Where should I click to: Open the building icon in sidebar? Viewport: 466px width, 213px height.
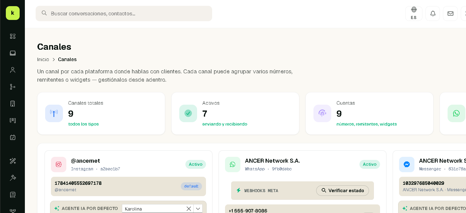[x=13, y=104]
